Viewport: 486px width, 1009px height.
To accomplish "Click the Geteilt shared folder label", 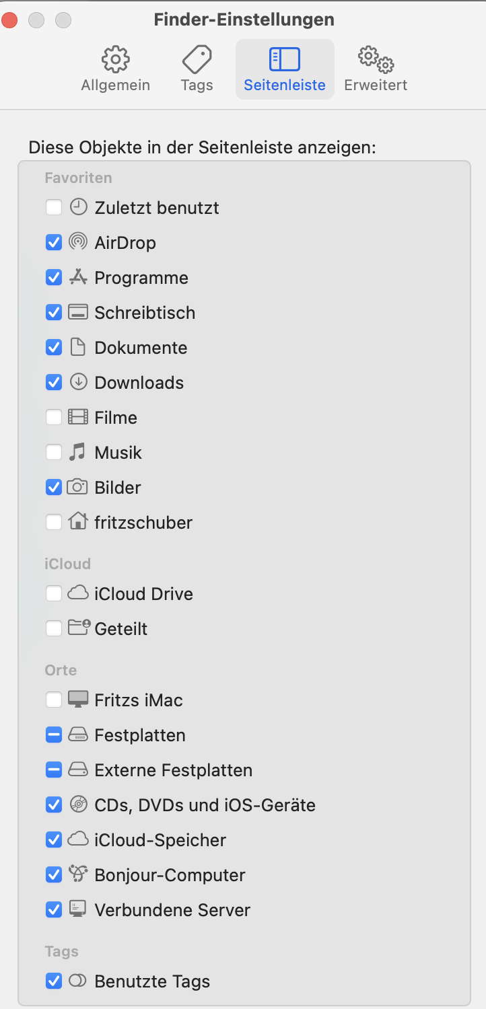I will [121, 629].
